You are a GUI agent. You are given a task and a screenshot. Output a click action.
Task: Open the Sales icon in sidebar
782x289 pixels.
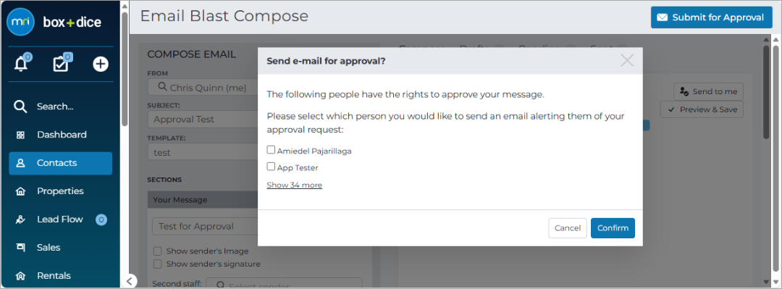(x=20, y=248)
